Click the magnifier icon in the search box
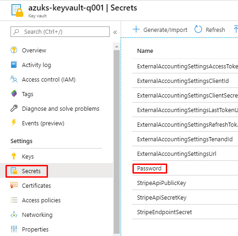This screenshot has width=238, height=236. [16, 32]
